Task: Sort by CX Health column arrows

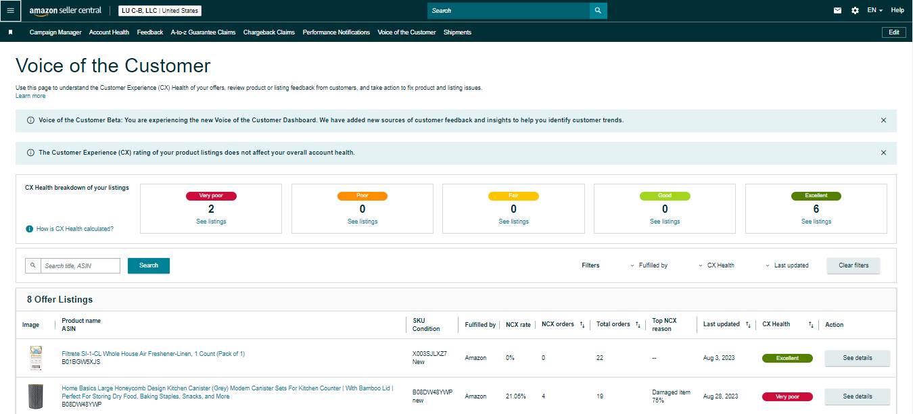Action: [x=811, y=325]
